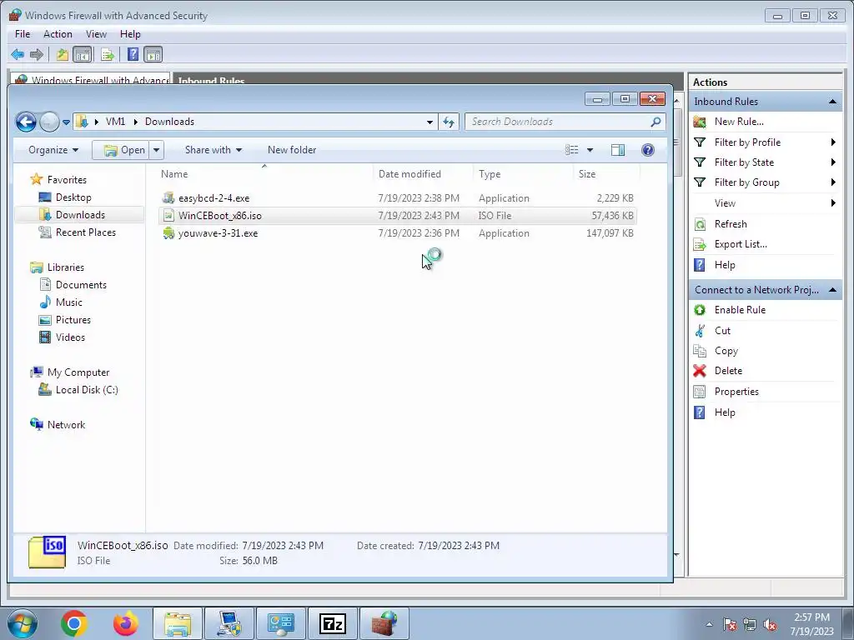Click Delete action with red X
This screenshot has height=640, width=854.
pos(728,371)
